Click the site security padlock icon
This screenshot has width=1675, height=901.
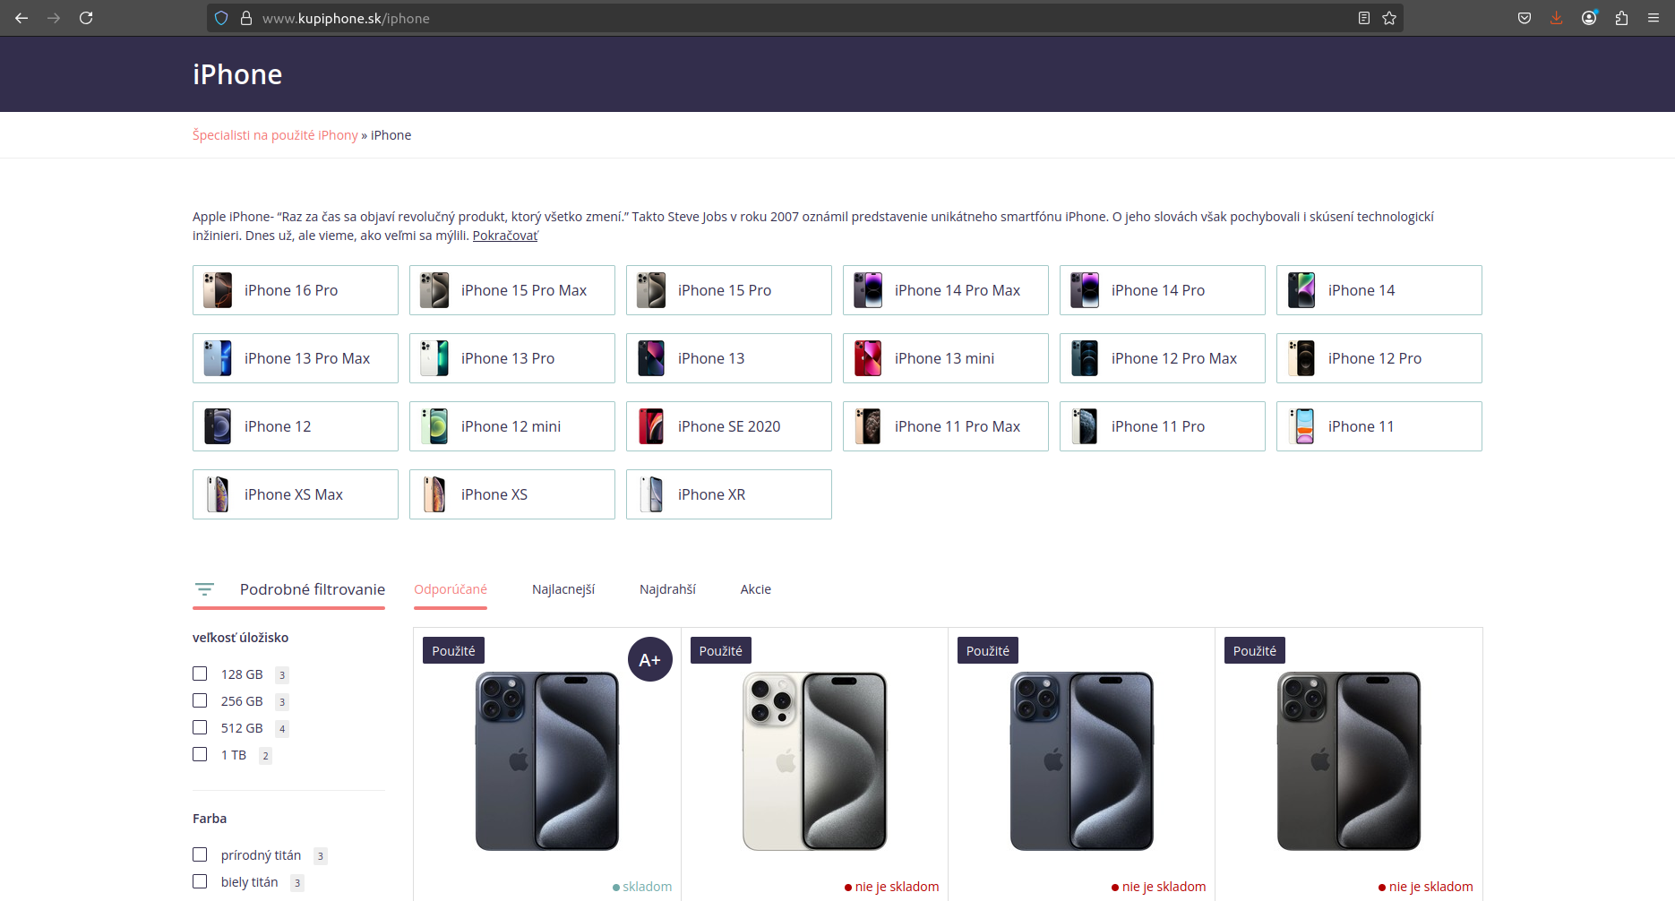pyautogui.click(x=246, y=18)
